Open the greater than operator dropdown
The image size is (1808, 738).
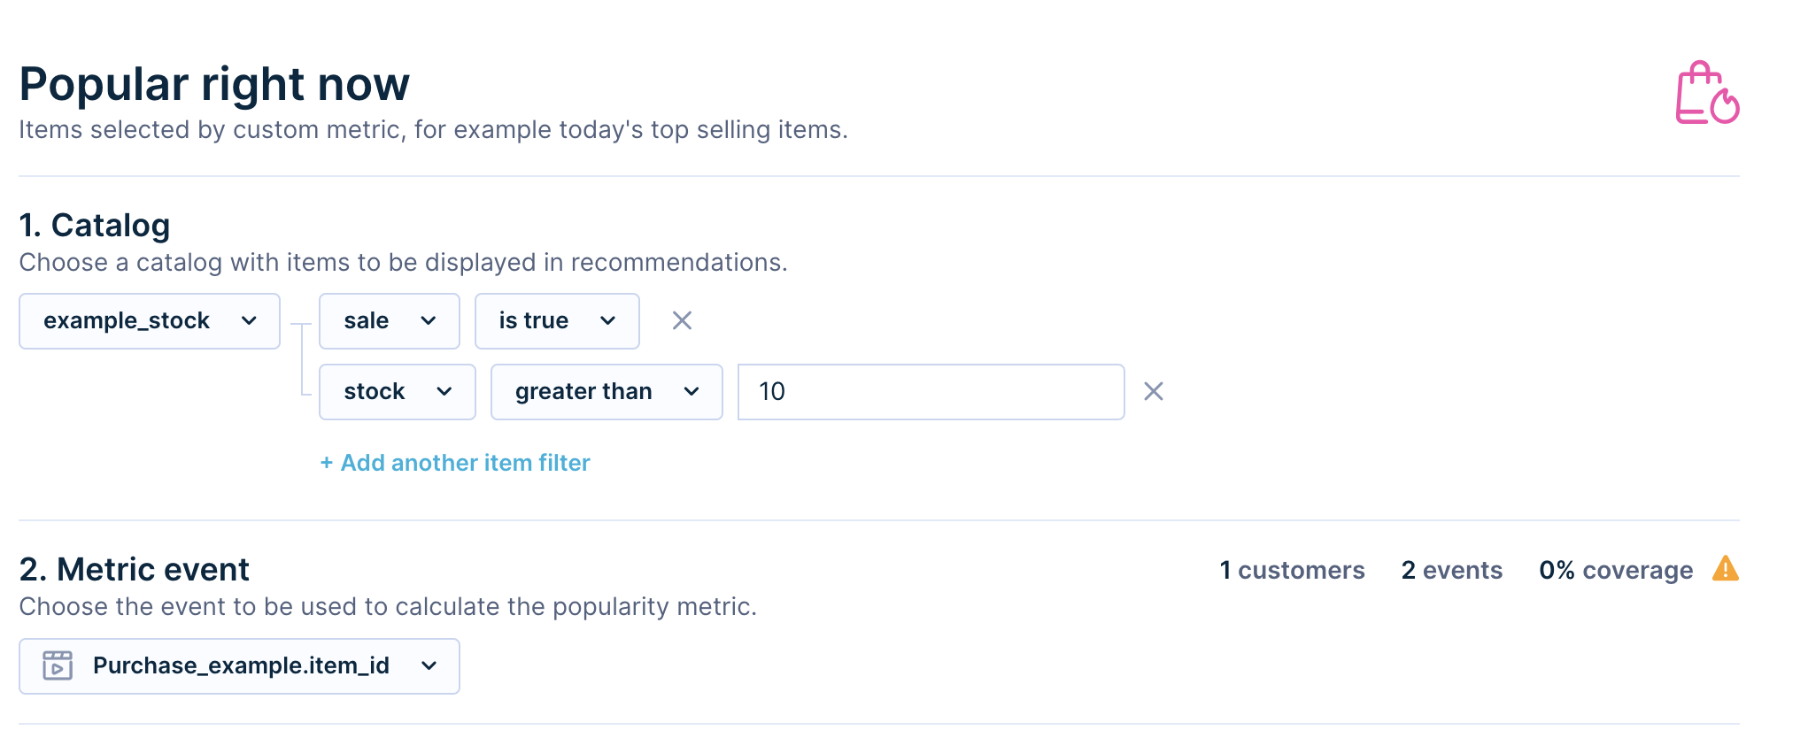pos(607,391)
